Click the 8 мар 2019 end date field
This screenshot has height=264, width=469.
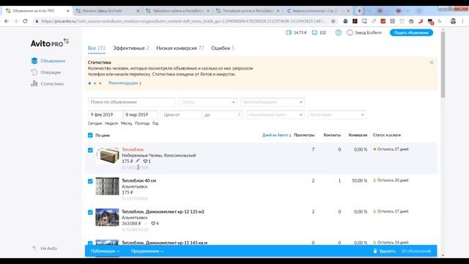pos(140,114)
